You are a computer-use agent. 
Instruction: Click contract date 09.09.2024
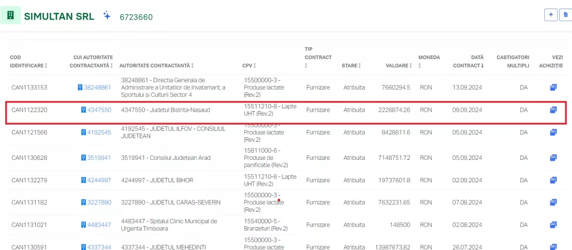click(467, 110)
